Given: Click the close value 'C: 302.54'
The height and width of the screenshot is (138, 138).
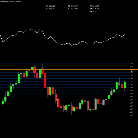Looking at the screenshot, I should 51,9.
